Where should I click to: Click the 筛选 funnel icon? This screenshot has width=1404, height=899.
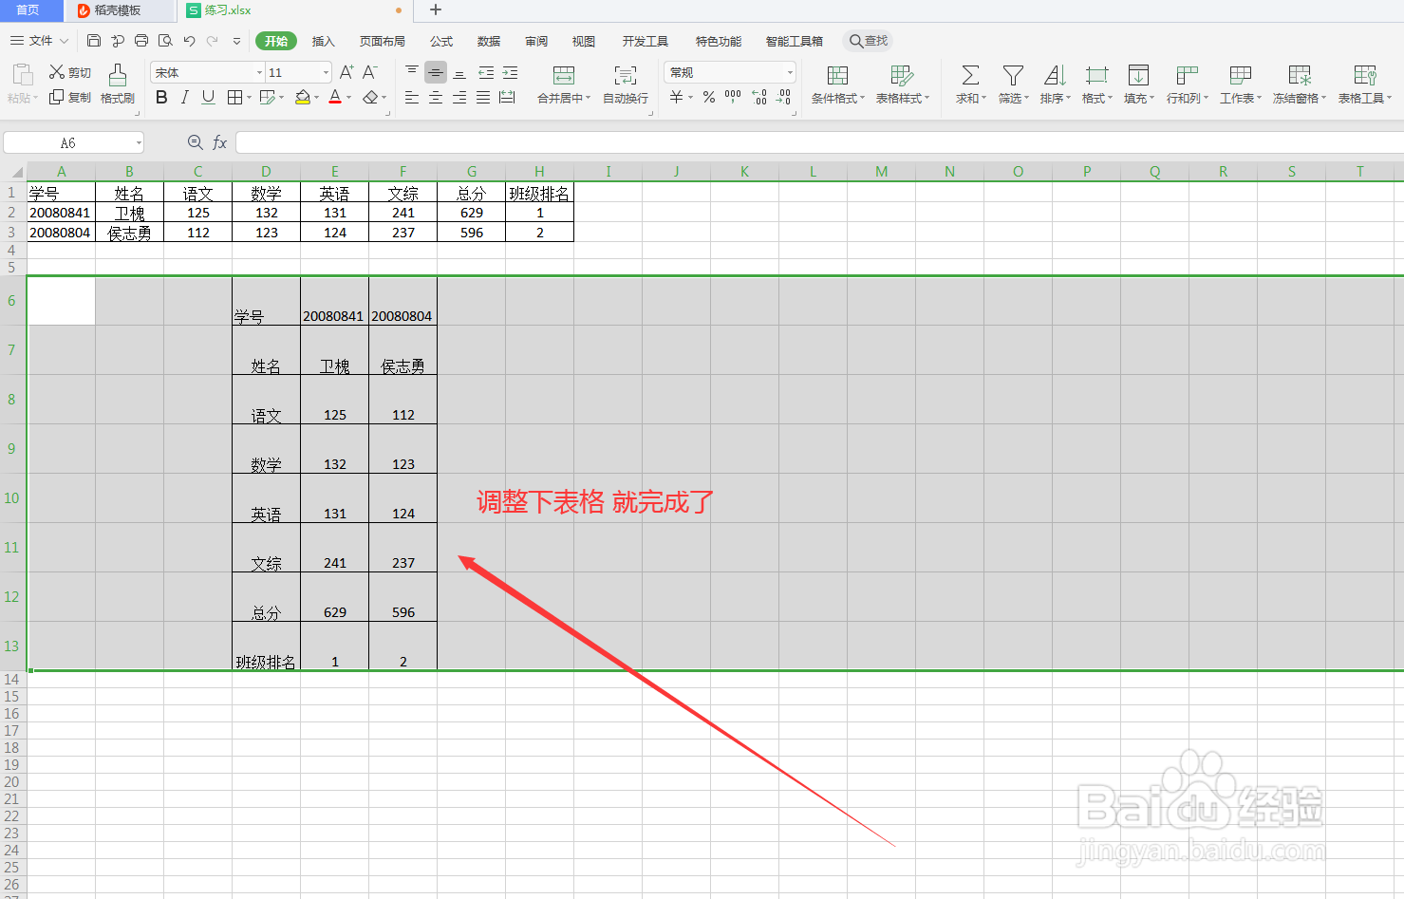1013,76
